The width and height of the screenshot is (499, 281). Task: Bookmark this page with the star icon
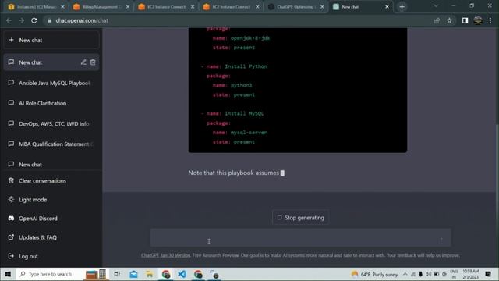(x=449, y=20)
